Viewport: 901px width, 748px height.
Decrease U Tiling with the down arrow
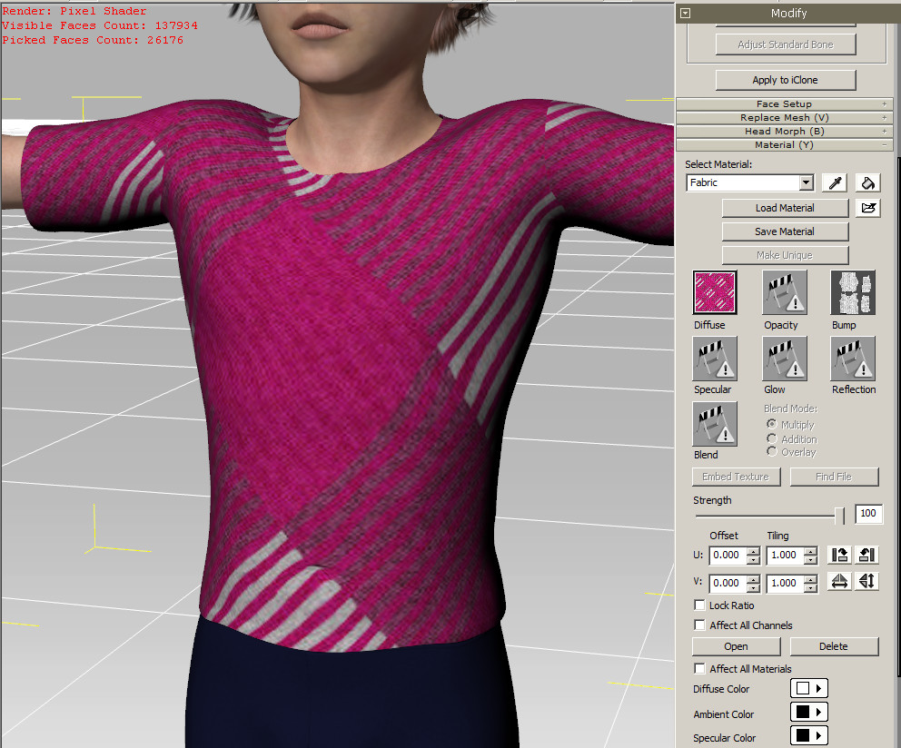pyautogui.click(x=811, y=559)
